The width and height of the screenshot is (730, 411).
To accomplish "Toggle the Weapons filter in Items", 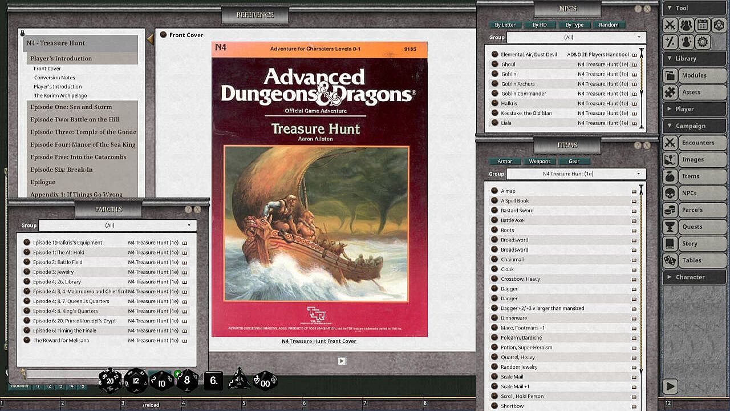I will (x=540, y=162).
